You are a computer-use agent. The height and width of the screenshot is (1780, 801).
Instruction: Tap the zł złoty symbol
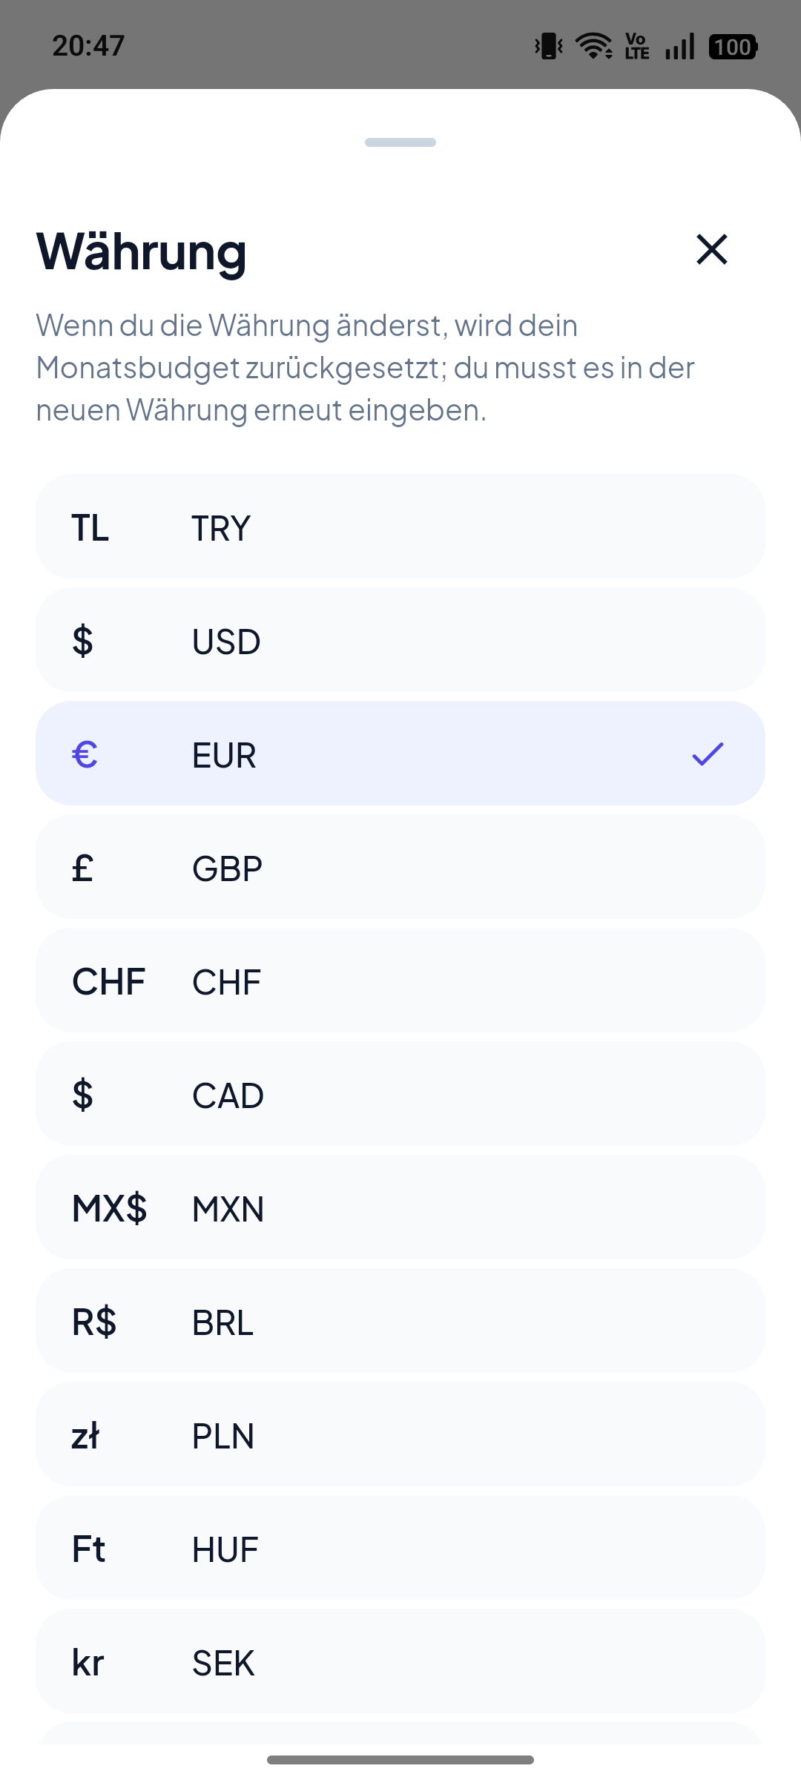[x=85, y=1436]
